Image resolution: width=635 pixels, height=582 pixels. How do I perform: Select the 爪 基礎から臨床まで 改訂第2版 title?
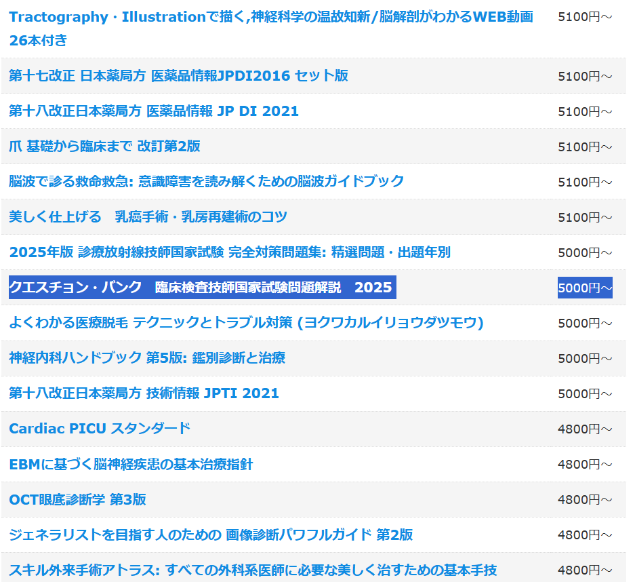(104, 147)
